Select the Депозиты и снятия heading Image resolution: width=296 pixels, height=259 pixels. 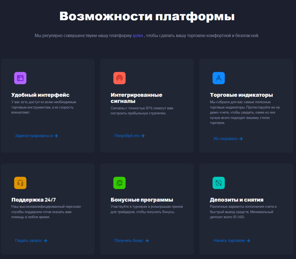(236, 200)
